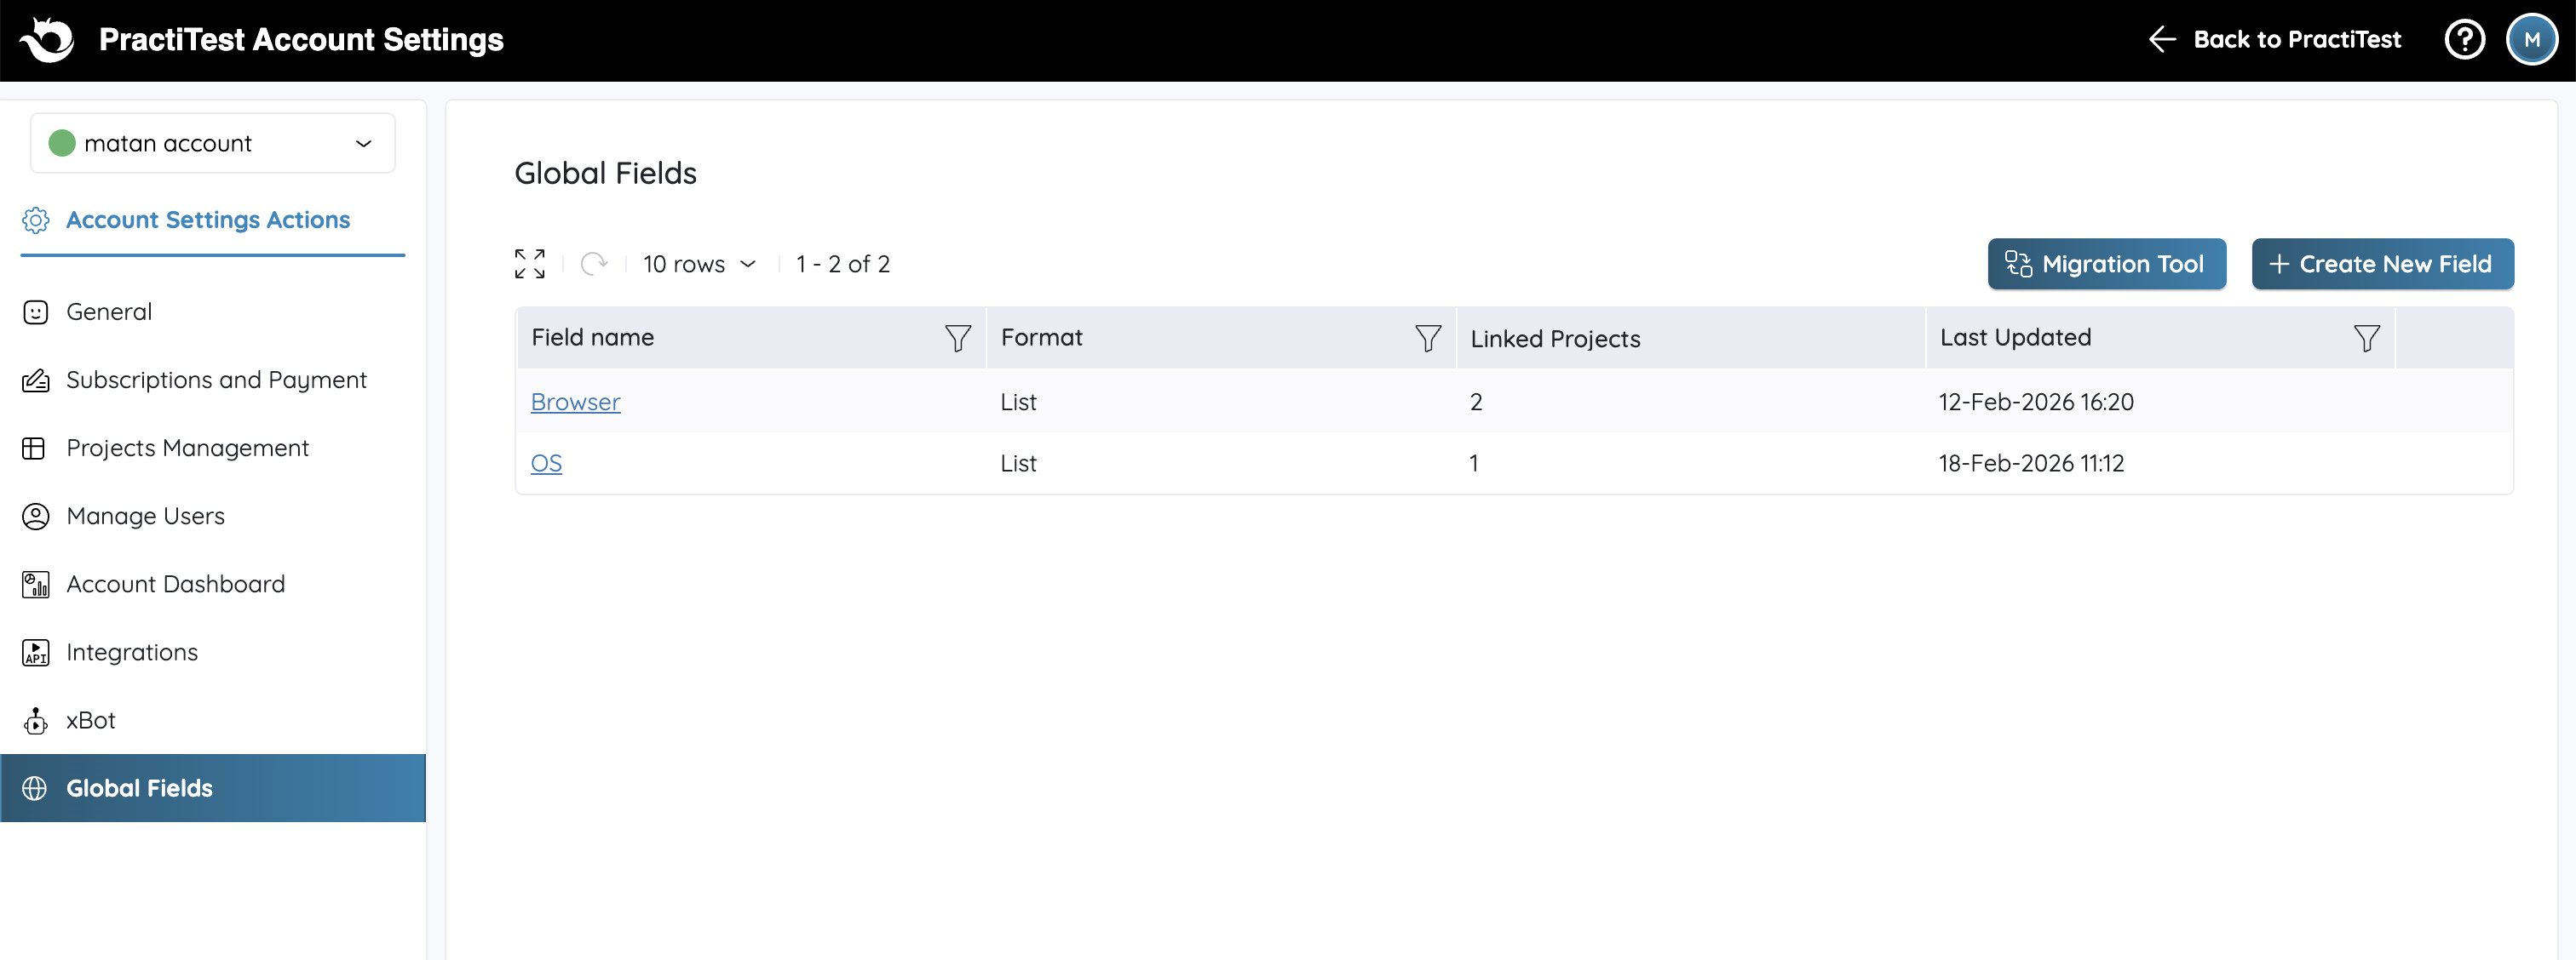Viewport: 2576px width, 960px height.
Task: Open xBot settings
Action: tap(90, 720)
